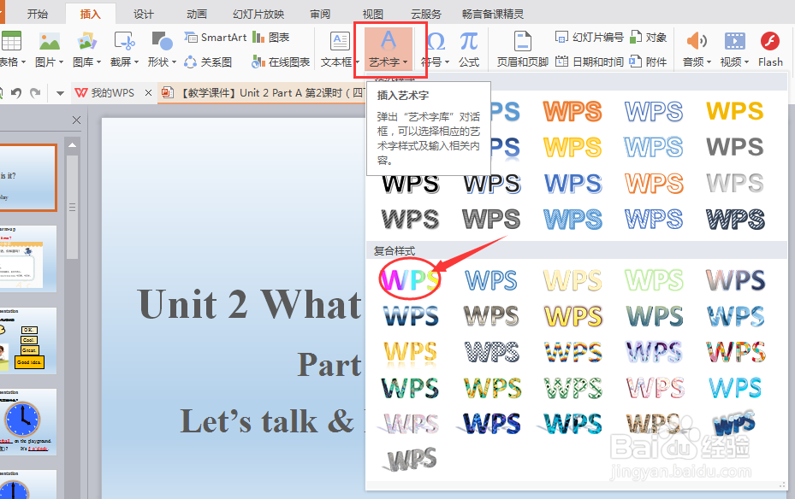Insert a SmartArt graphic
Viewport: 795px width, 499px height.
pyautogui.click(x=215, y=37)
